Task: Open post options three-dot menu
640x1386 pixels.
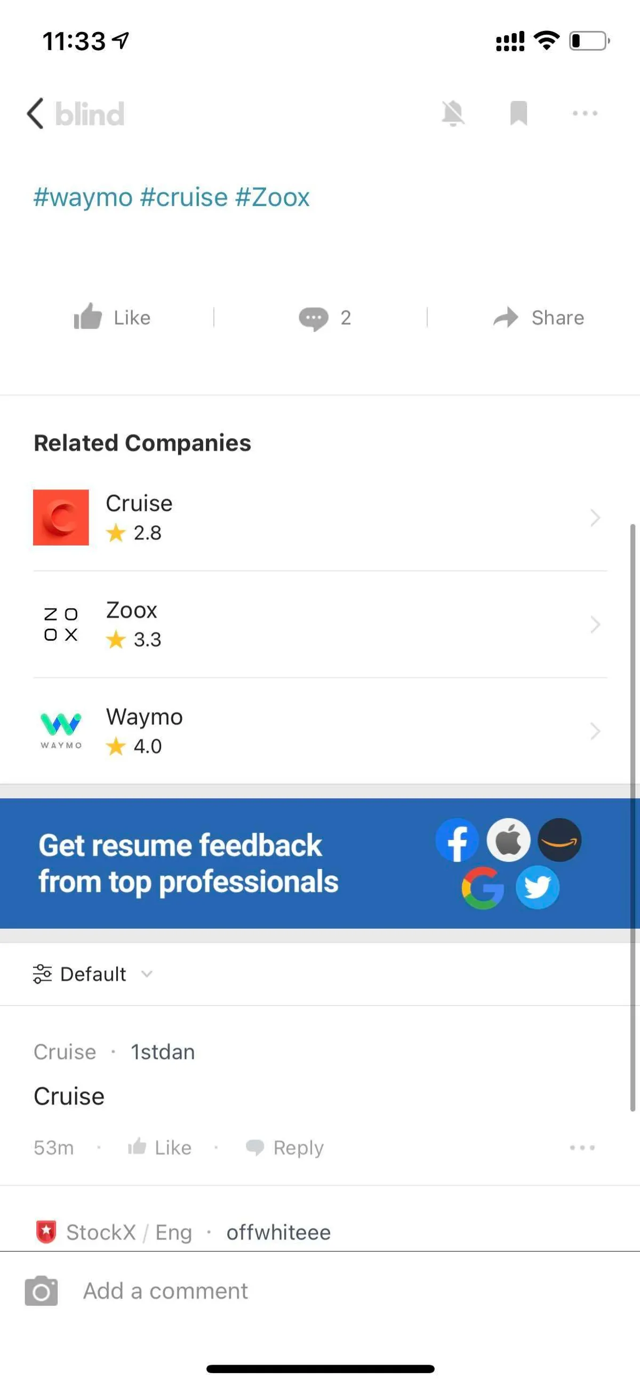Action: (585, 114)
